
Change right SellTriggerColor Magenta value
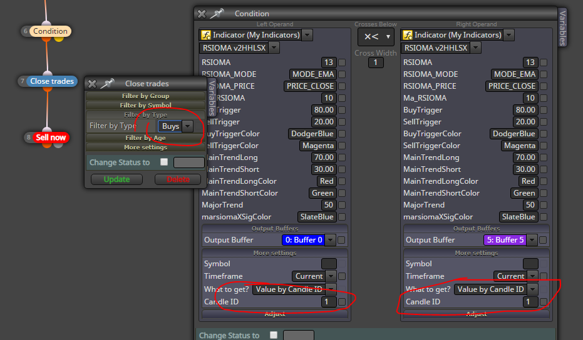(x=519, y=146)
